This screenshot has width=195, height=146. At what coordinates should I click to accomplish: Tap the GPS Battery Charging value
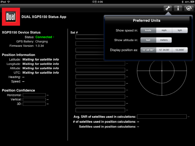pos(41,41)
